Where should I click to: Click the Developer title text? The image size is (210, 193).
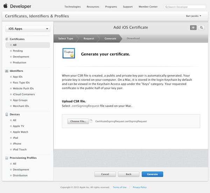[x=21, y=6]
